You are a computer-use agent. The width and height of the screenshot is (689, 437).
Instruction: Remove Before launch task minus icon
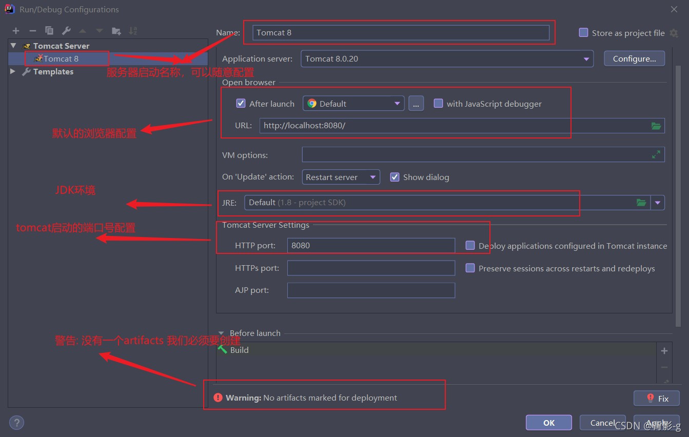click(x=664, y=367)
